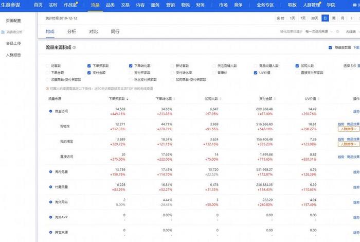
Task: Uncheck the 加购人数 checkbox
Action: point(297,66)
